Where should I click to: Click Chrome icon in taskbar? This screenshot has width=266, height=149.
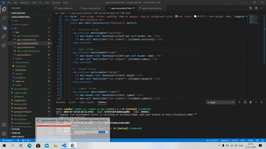[x=73, y=146]
